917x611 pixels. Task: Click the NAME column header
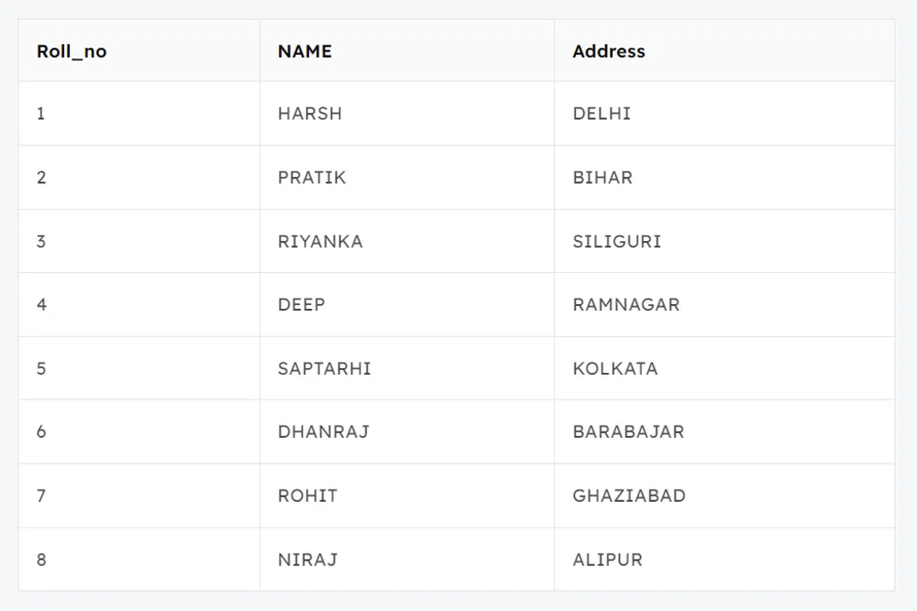(x=304, y=51)
